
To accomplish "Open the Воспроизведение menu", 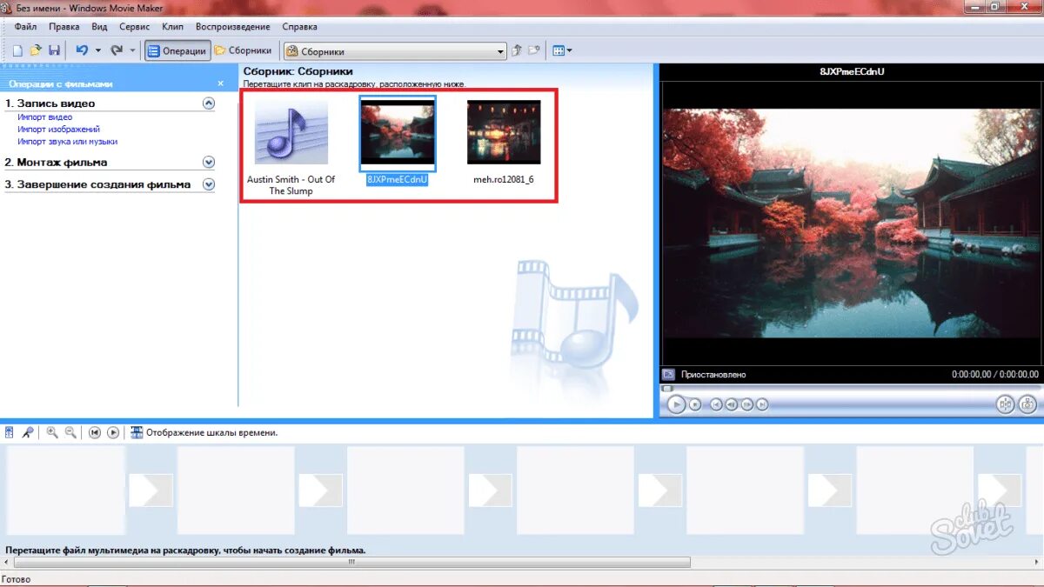I will click(x=231, y=26).
